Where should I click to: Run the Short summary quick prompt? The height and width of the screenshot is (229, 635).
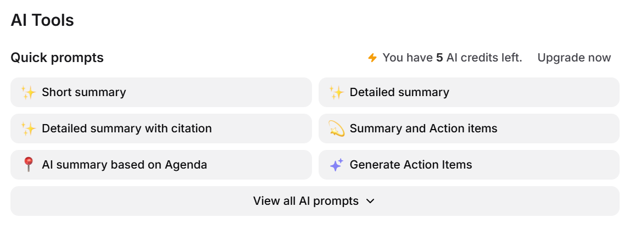coord(161,92)
